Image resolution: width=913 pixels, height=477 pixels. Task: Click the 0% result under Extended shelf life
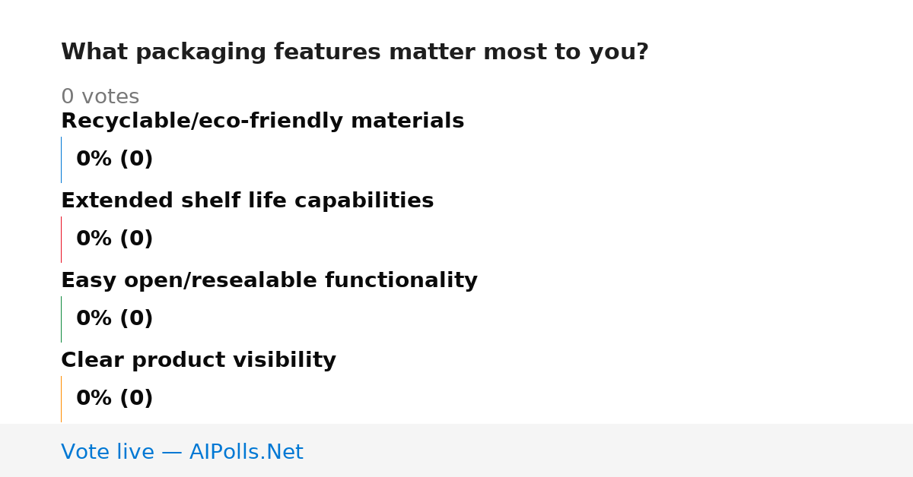114,239
